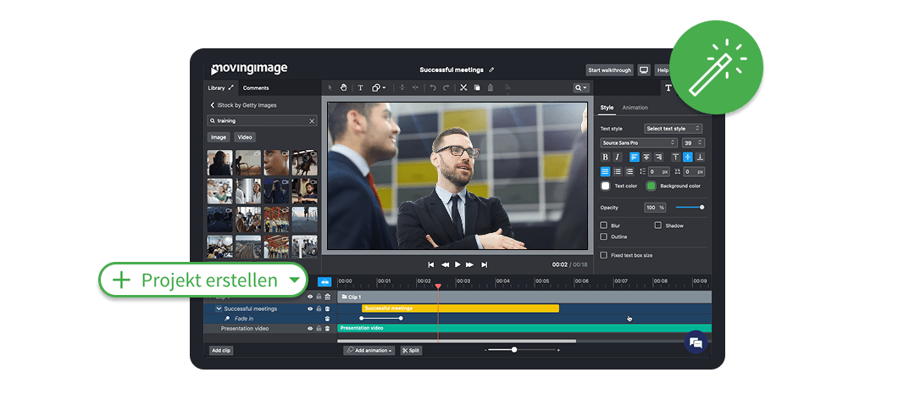
Task: Enable the Outline checkbox
Action: (604, 236)
